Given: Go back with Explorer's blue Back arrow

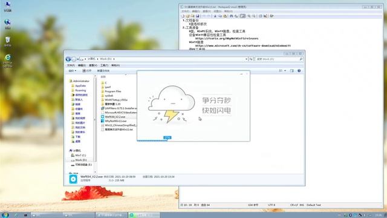Looking at the screenshot, I should (x=68, y=59).
